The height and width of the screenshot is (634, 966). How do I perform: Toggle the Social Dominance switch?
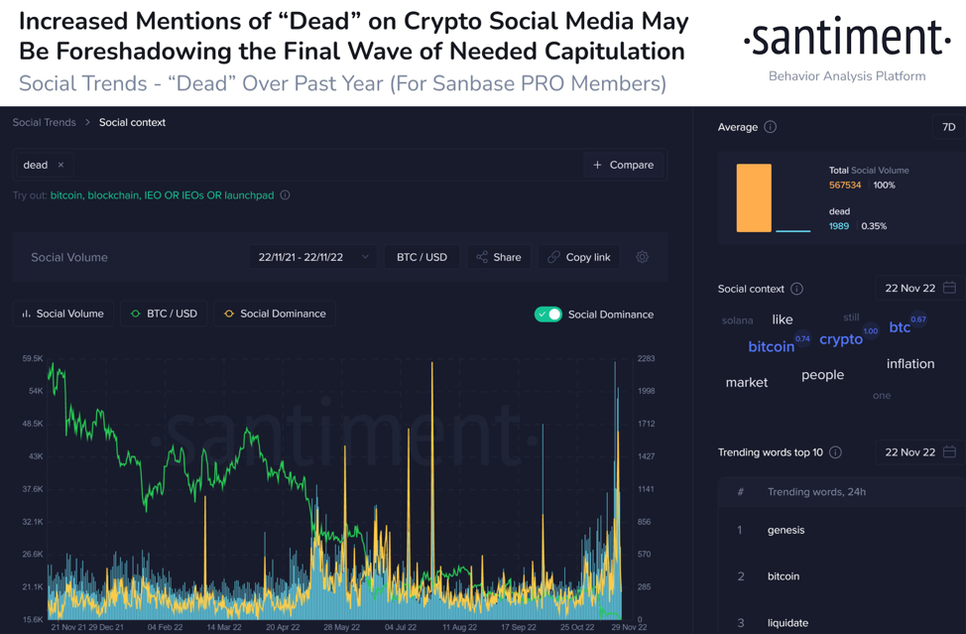548,315
